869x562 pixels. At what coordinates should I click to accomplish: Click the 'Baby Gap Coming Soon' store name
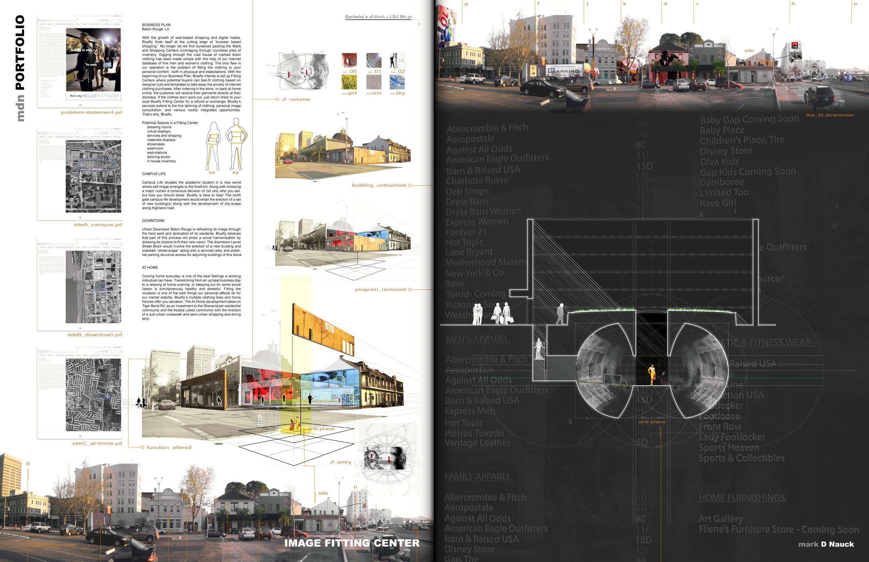click(x=750, y=120)
